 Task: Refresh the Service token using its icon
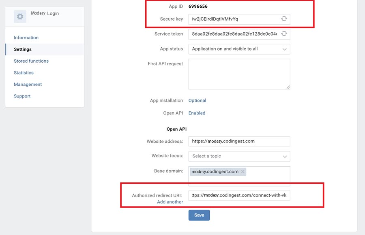point(284,34)
